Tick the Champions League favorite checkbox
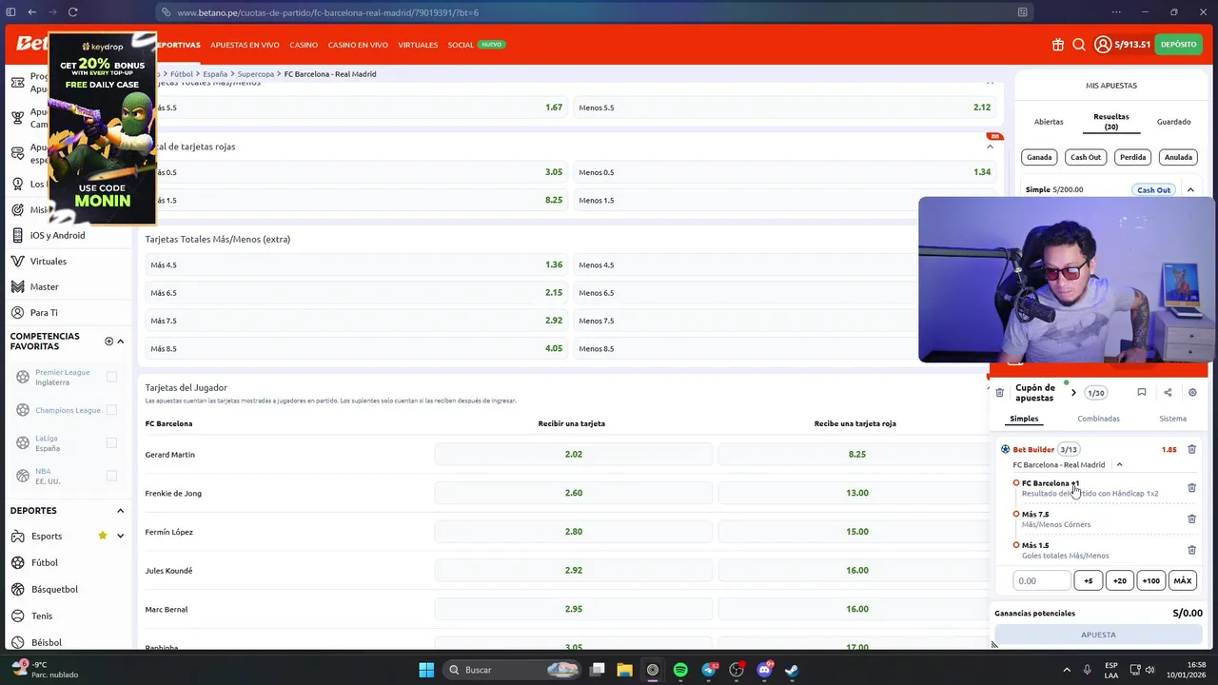This screenshot has height=685, width=1218. pos(111,410)
